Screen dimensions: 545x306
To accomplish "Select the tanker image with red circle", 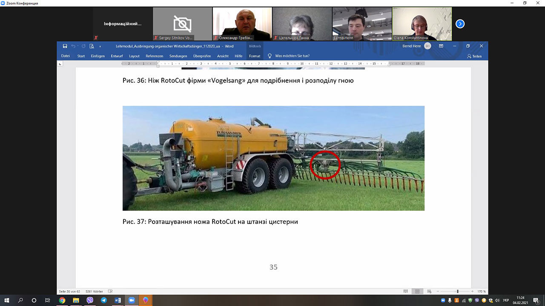I will click(x=273, y=158).
